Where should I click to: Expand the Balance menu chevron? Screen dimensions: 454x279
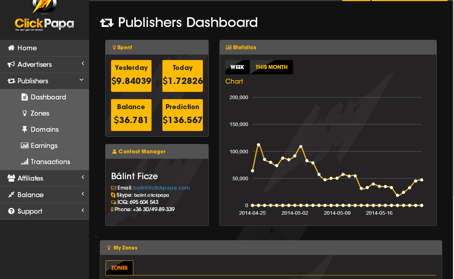click(83, 194)
